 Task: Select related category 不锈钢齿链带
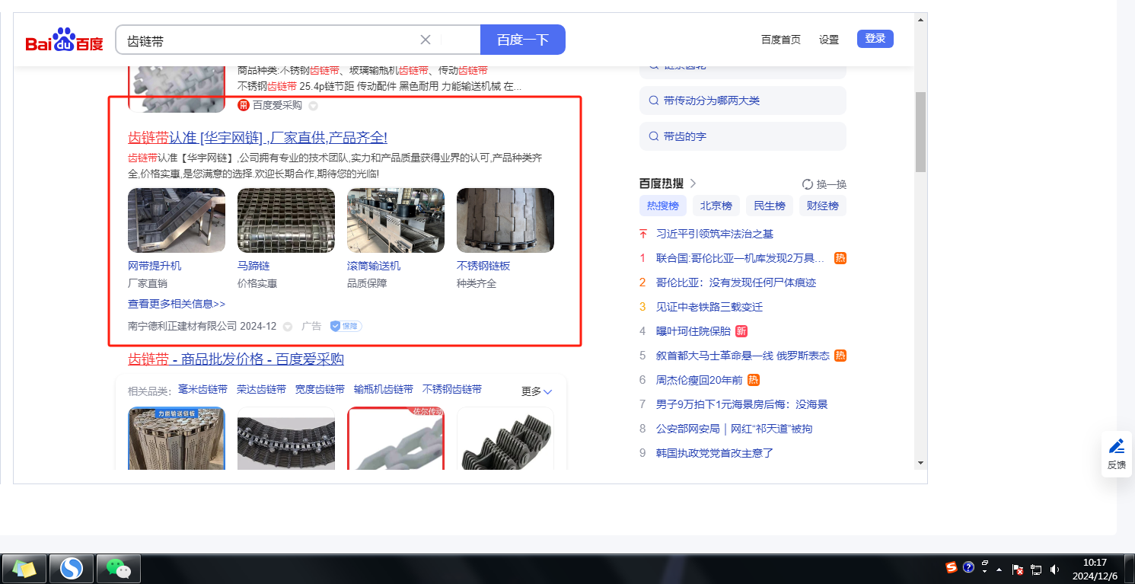pos(452,389)
